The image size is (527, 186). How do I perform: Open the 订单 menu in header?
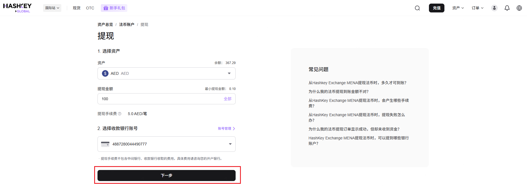pos(477,8)
